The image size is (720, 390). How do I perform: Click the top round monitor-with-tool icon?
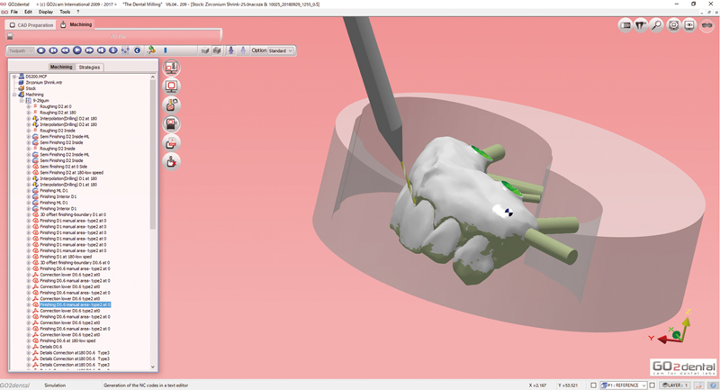(171, 68)
